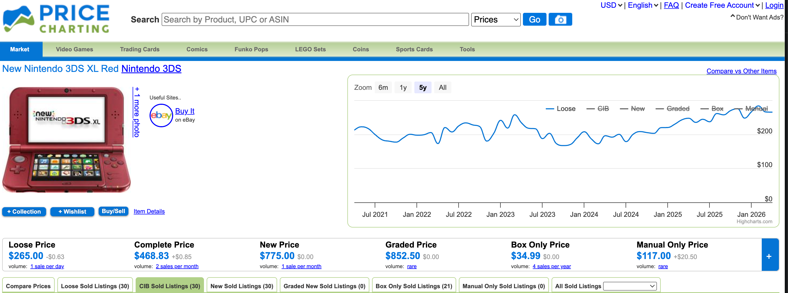
Task: Open the All Sold Listings dropdown
Action: click(630, 286)
